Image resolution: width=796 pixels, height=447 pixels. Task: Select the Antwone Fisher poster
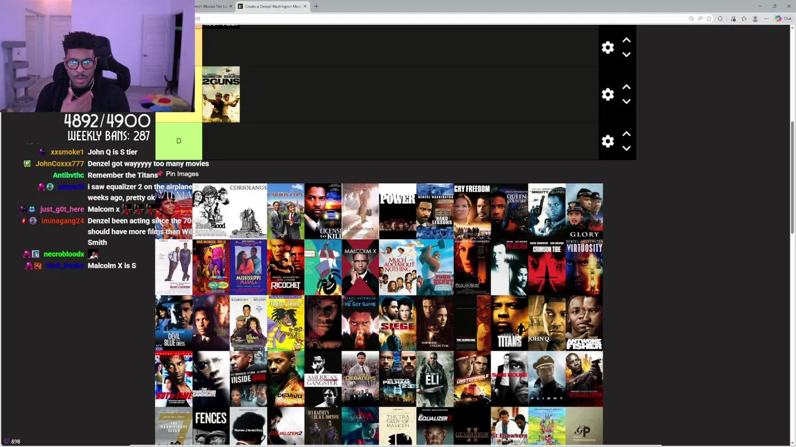tap(584, 323)
